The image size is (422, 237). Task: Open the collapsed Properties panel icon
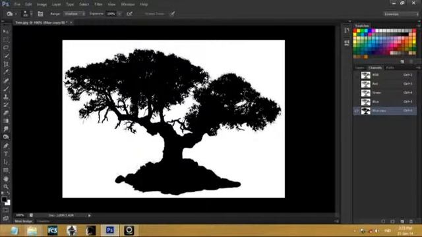tap(347, 42)
